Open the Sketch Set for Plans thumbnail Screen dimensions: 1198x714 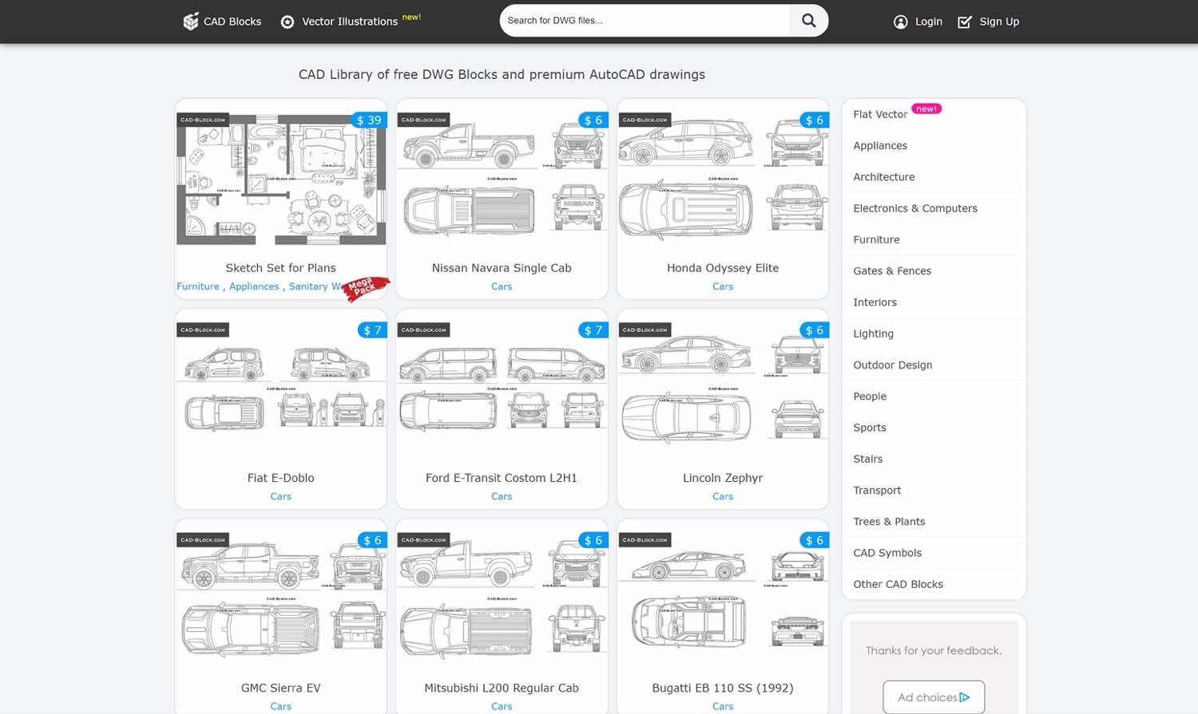281,178
